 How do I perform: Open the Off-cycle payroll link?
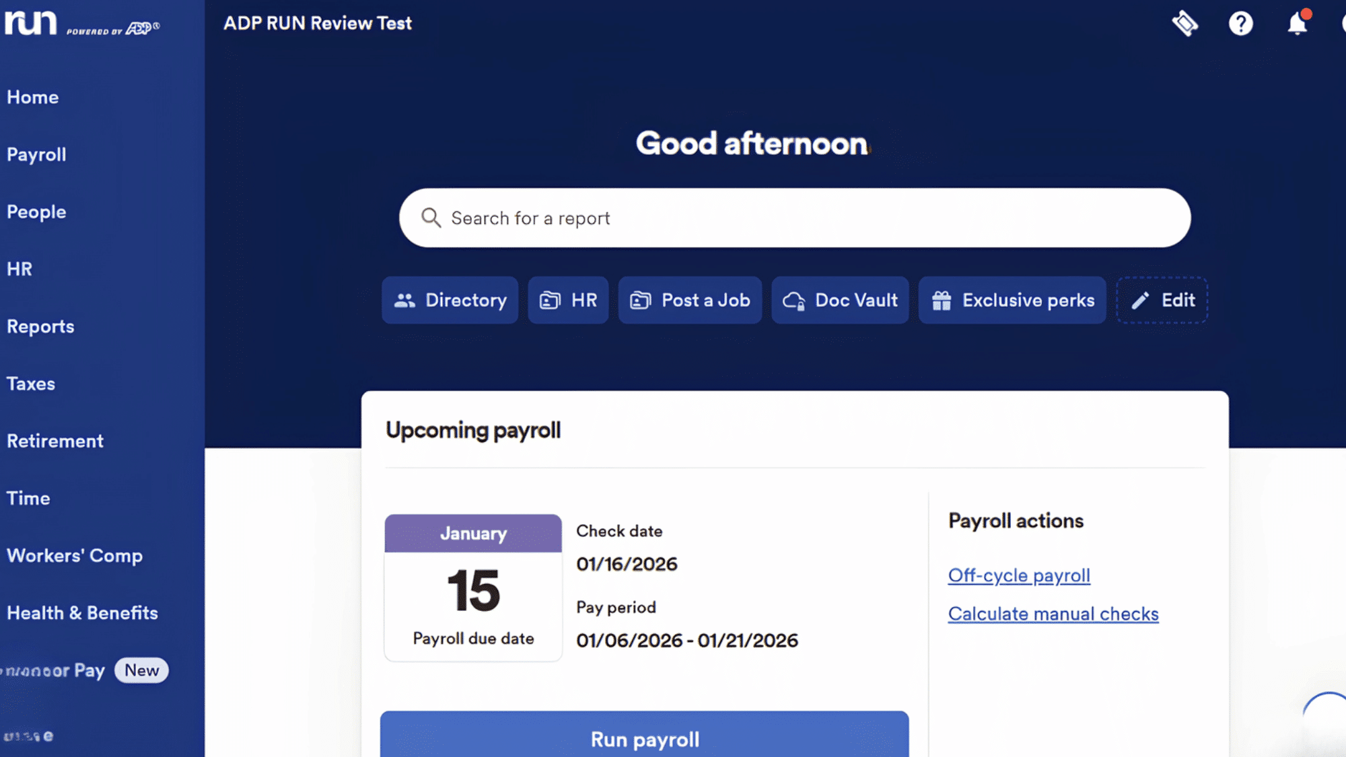[1019, 575]
